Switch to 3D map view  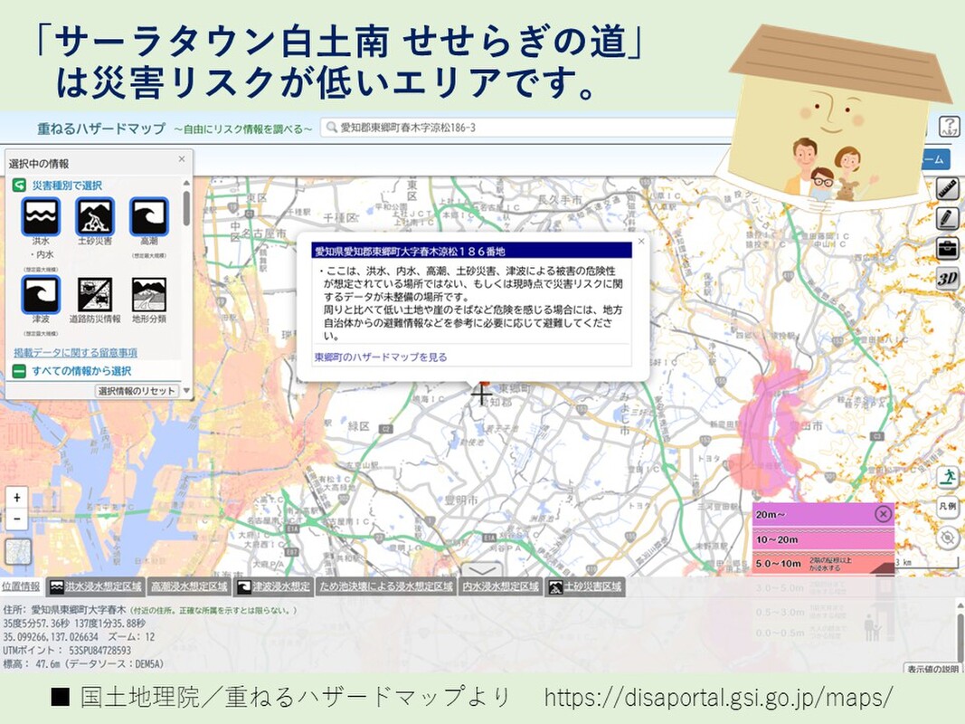point(947,278)
